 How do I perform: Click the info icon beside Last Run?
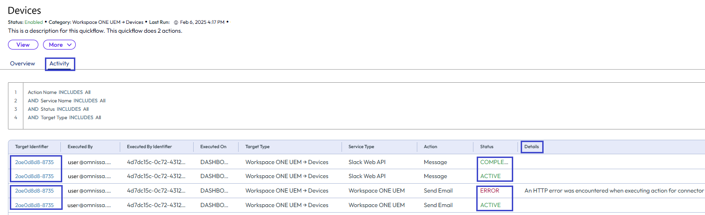click(x=176, y=22)
